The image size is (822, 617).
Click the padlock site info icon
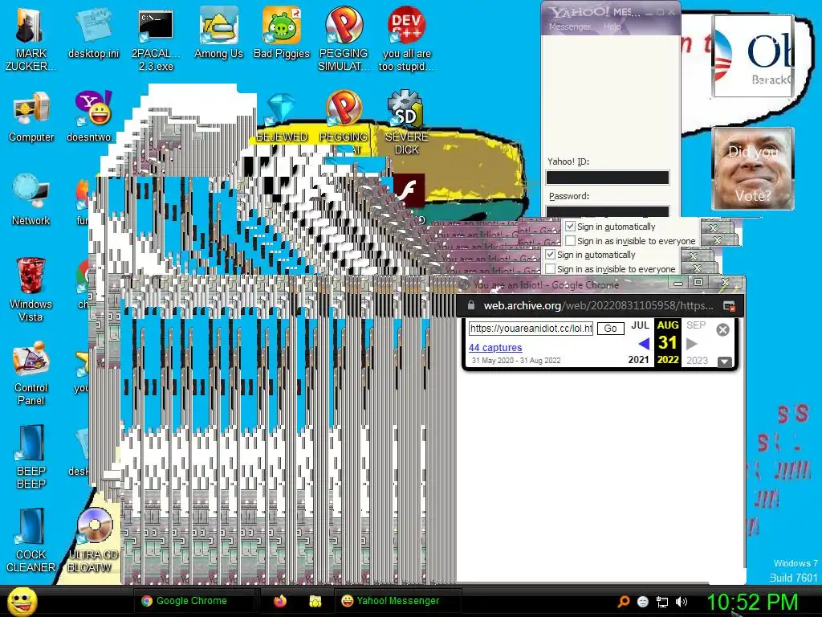tap(470, 305)
